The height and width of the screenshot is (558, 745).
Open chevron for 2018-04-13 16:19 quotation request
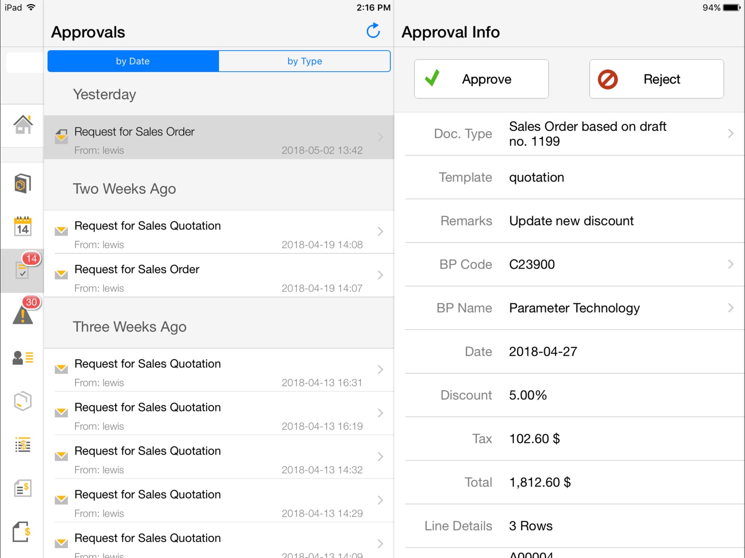pyautogui.click(x=380, y=413)
